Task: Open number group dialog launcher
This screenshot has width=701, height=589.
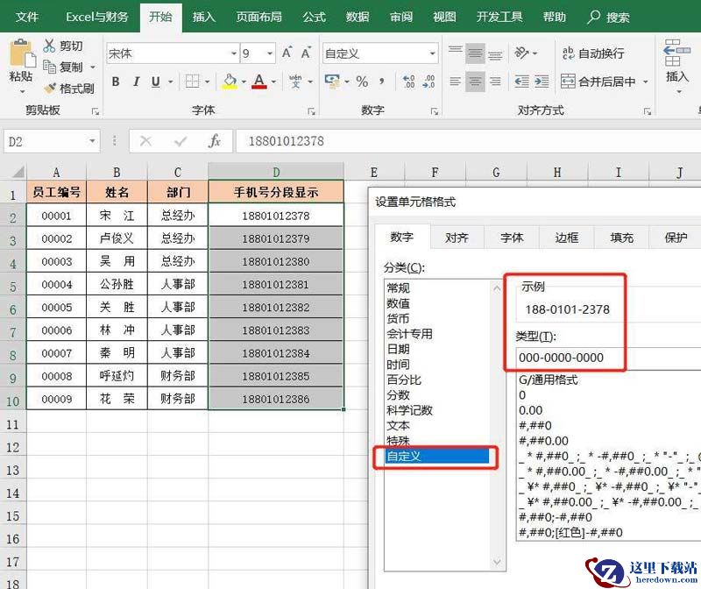Action: point(434,111)
